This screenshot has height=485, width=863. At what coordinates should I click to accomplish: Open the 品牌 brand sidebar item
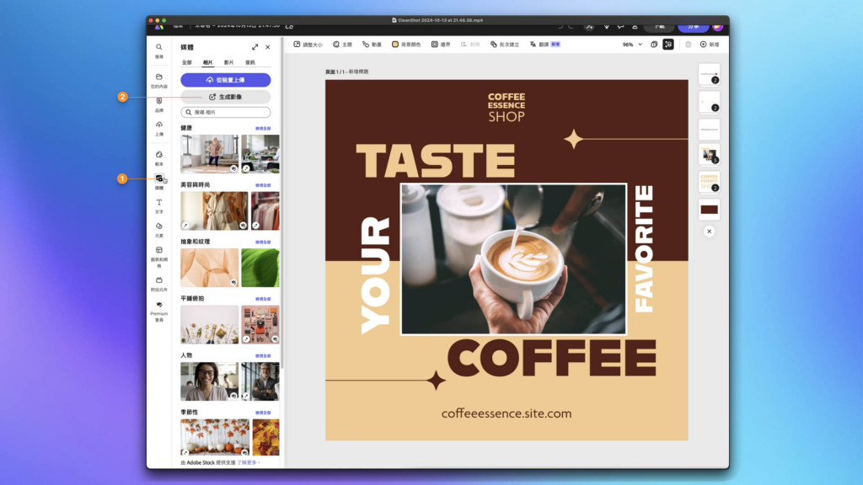(159, 104)
